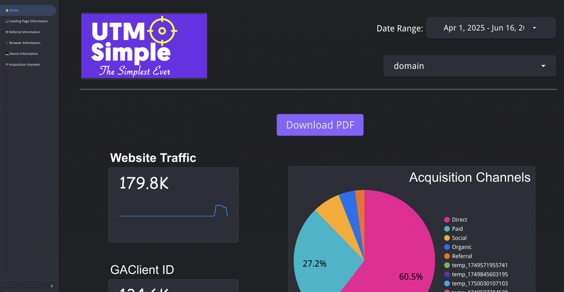Click the Website Traffic heading

[x=153, y=158]
